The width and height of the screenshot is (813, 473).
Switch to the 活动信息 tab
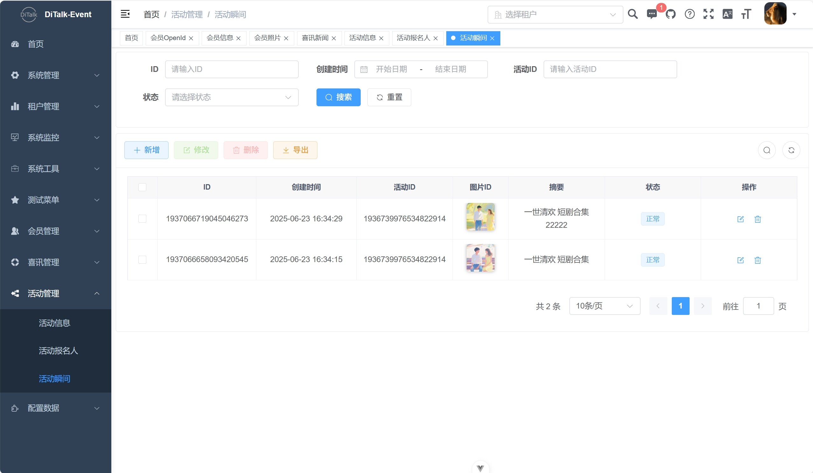(x=362, y=38)
